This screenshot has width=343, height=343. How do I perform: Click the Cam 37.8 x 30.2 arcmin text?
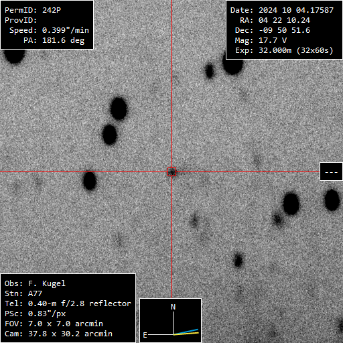click(58, 334)
